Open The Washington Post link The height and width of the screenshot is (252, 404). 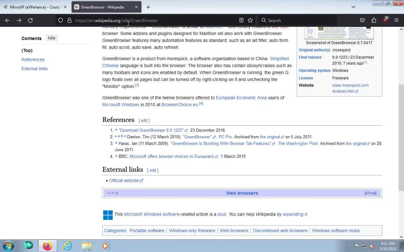[x=298, y=143]
